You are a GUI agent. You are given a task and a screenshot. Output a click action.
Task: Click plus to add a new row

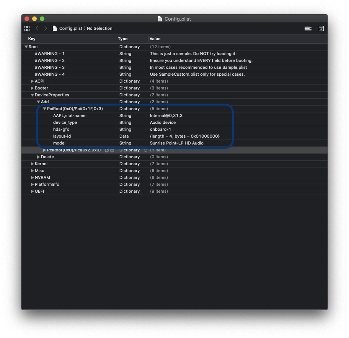tap(107, 150)
